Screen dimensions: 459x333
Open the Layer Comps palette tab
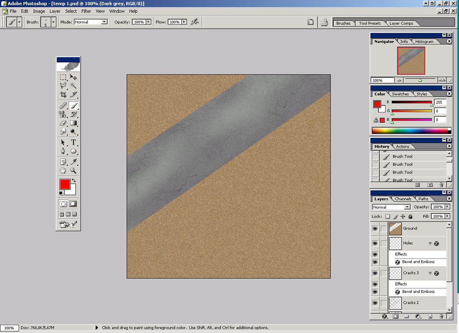[401, 23]
